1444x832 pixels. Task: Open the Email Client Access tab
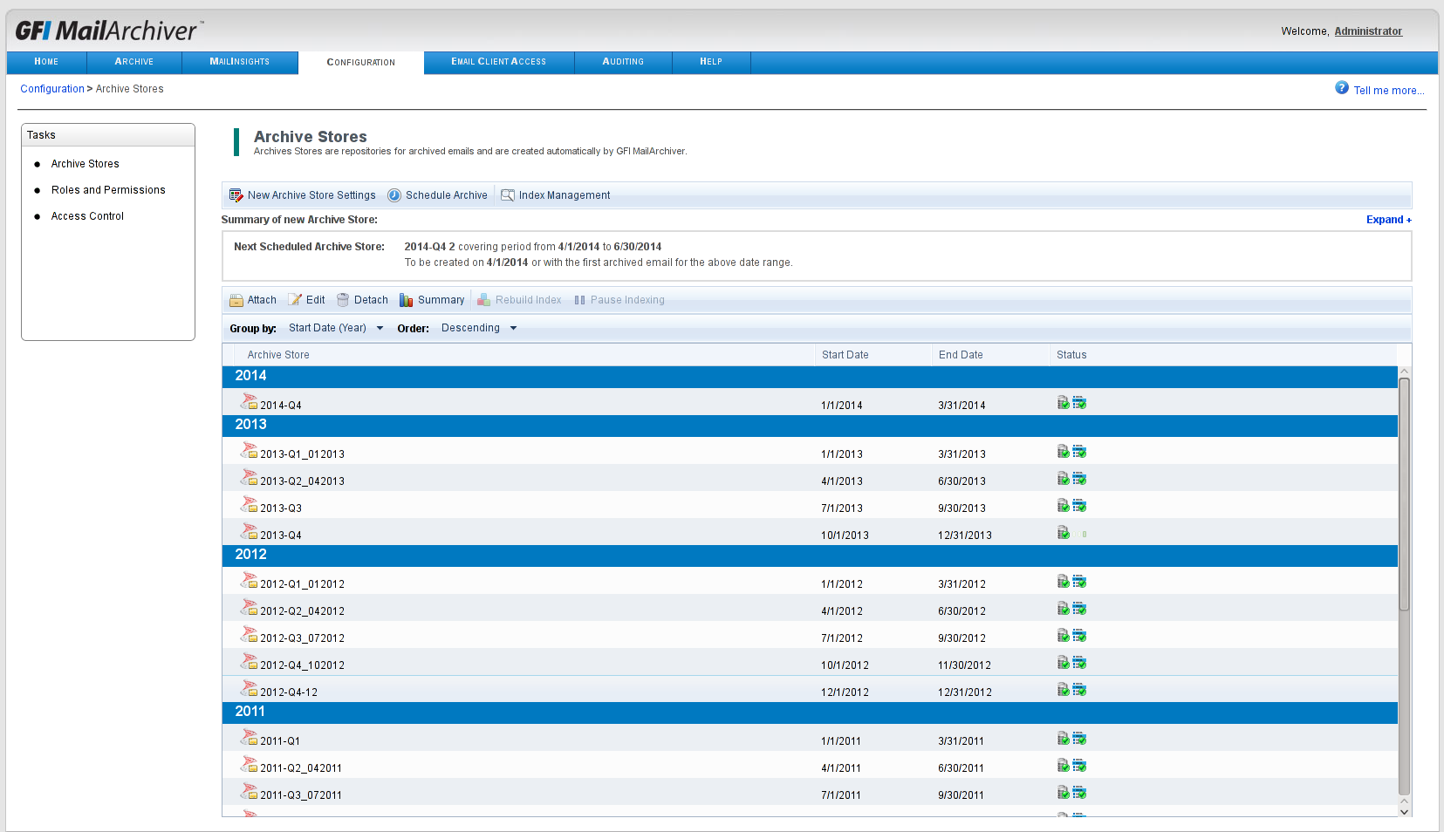tap(499, 62)
